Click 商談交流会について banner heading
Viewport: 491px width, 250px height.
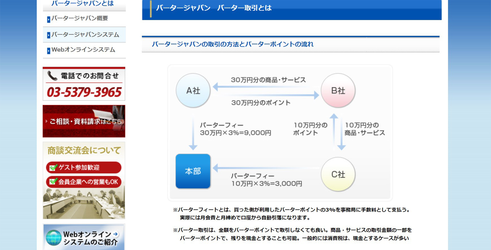pyautogui.click(x=84, y=150)
